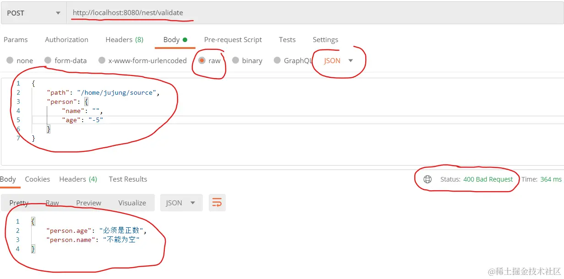Click the "age": "-5" line
The height and width of the screenshot is (279, 564).
[x=82, y=120]
